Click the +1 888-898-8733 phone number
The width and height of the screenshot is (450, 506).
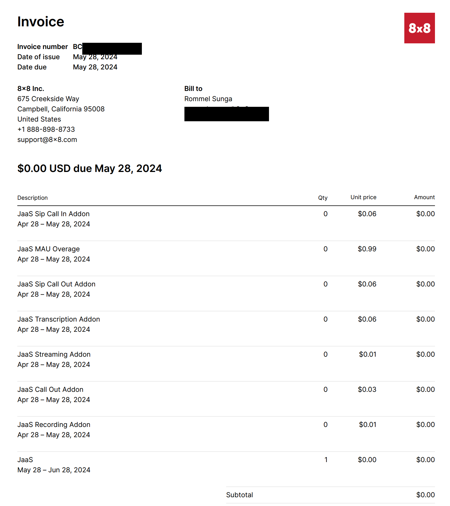46,129
